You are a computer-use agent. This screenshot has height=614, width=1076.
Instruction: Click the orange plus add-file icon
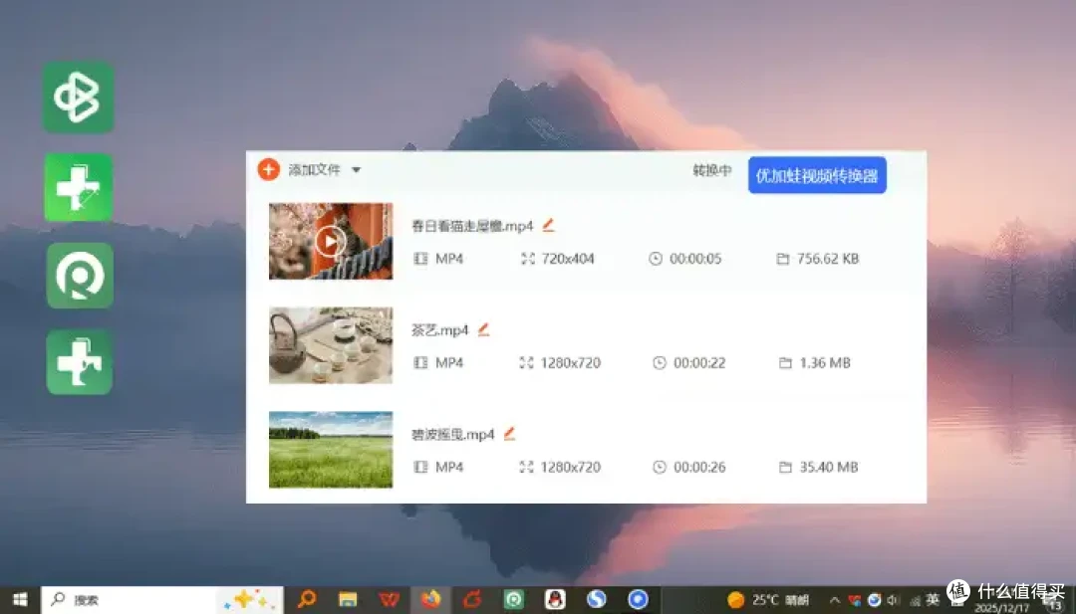coord(268,169)
